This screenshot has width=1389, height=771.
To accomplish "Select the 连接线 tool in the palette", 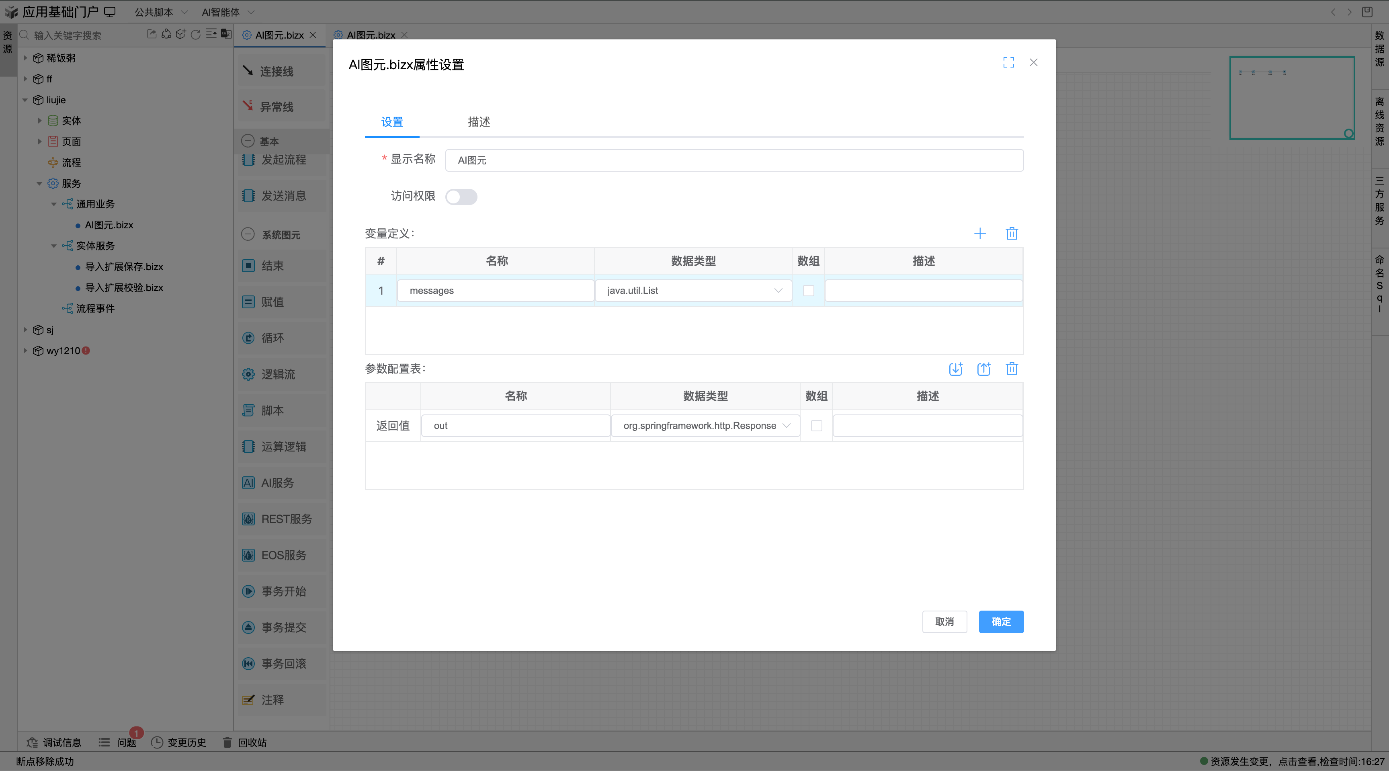I will point(276,71).
